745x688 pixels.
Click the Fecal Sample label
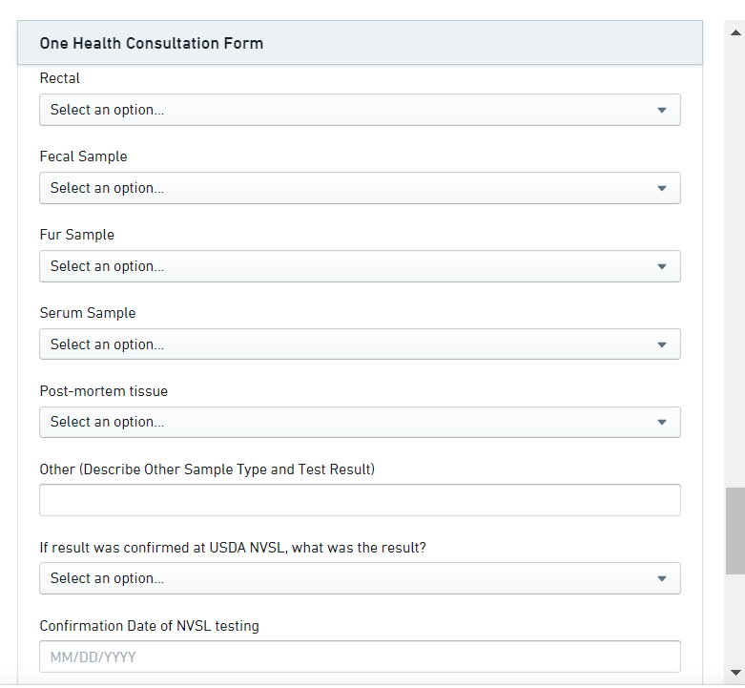click(83, 156)
